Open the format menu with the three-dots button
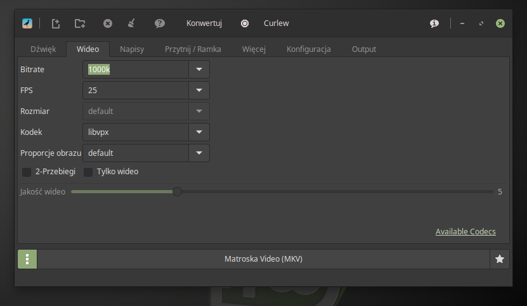Image resolution: width=527 pixels, height=306 pixels. [27, 259]
